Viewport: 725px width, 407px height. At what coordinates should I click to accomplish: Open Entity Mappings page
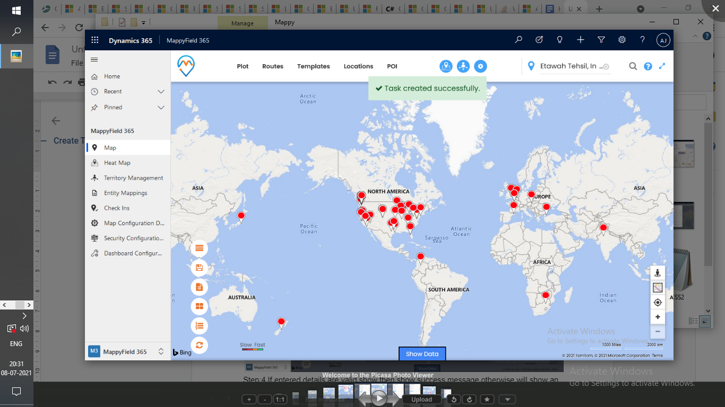click(127, 193)
